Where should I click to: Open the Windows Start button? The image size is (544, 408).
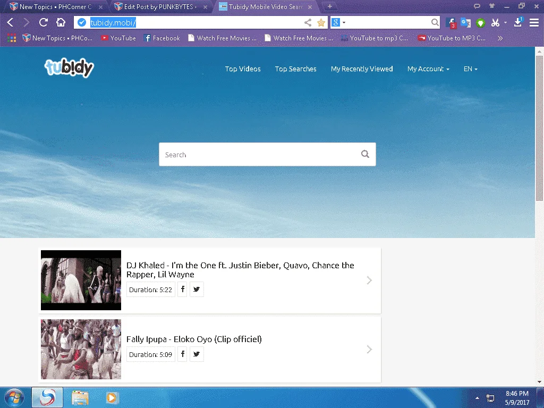[x=14, y=397]
